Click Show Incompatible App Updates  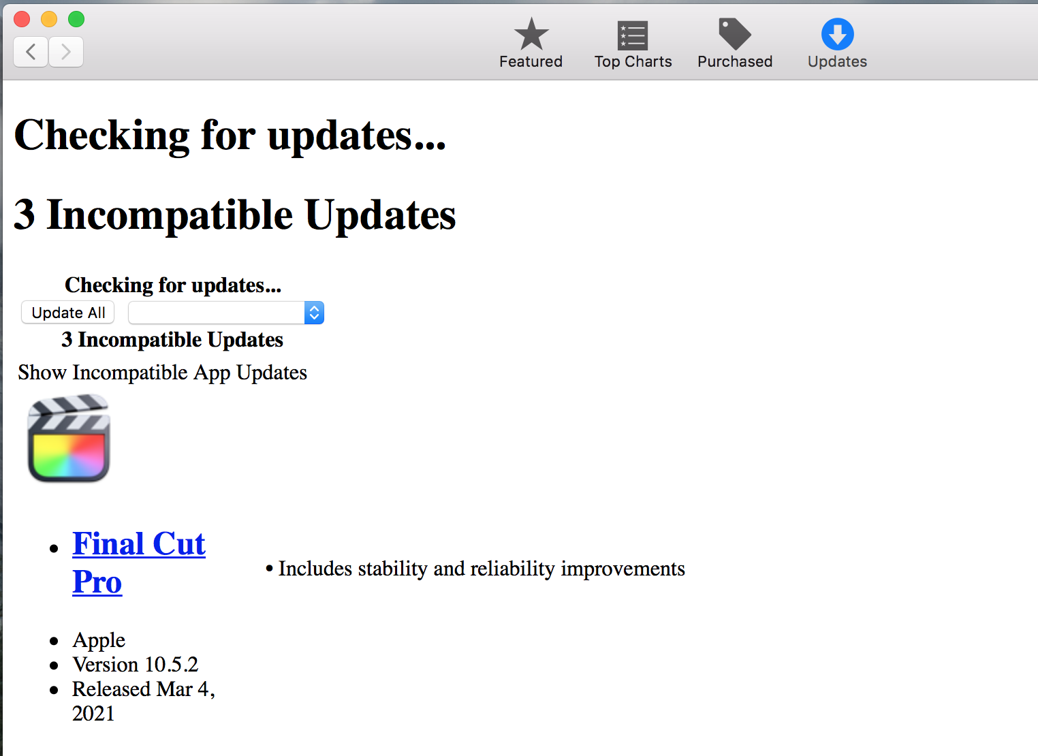pos(162,373)
